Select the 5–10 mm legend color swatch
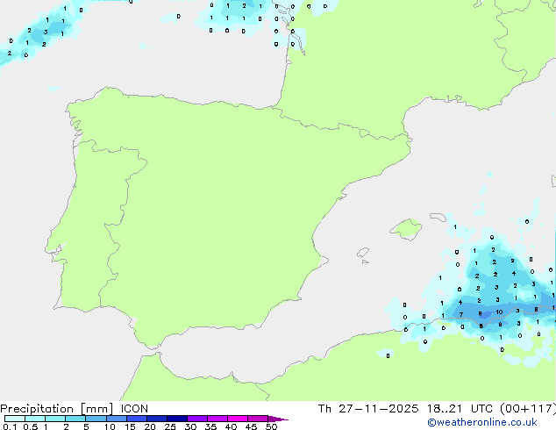Image resolution: width=556 pixels, height=430 pixels. click(96, 419)
